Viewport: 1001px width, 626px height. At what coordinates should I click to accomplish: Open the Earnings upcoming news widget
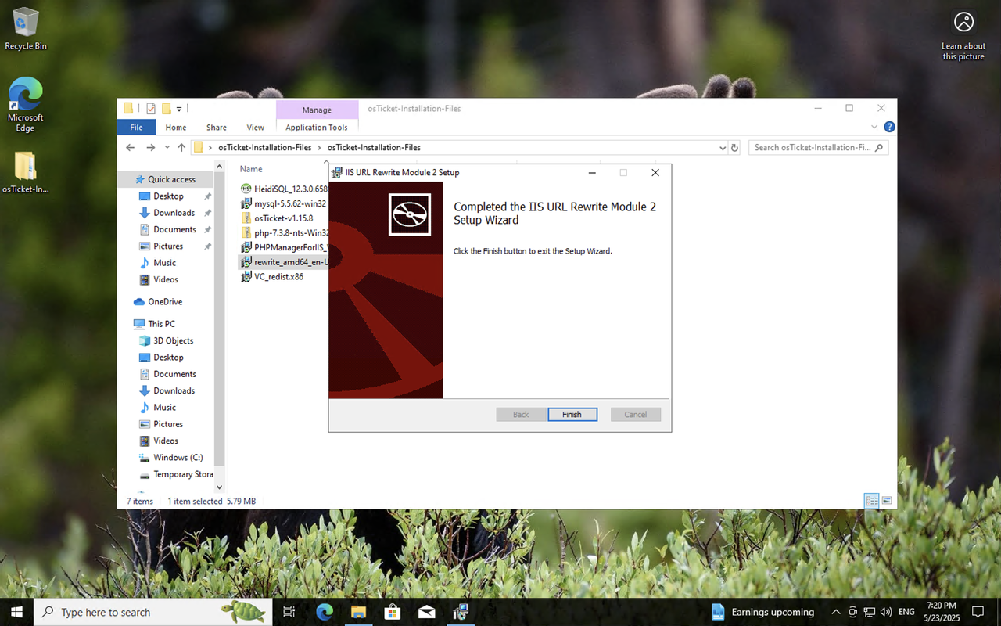pyautogui.click(x=762, y=612)
